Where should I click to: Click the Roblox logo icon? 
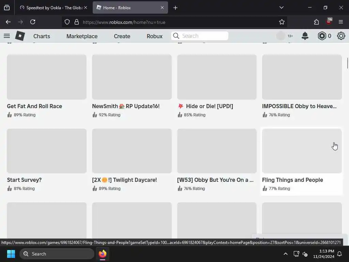point(20,36)
